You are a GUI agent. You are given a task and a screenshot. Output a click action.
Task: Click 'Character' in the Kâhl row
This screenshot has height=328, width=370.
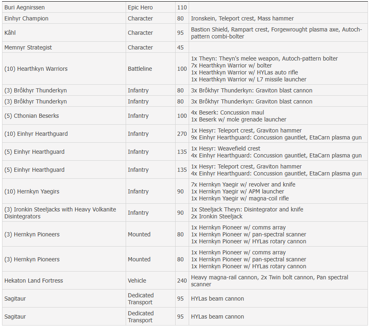point(140,33)
